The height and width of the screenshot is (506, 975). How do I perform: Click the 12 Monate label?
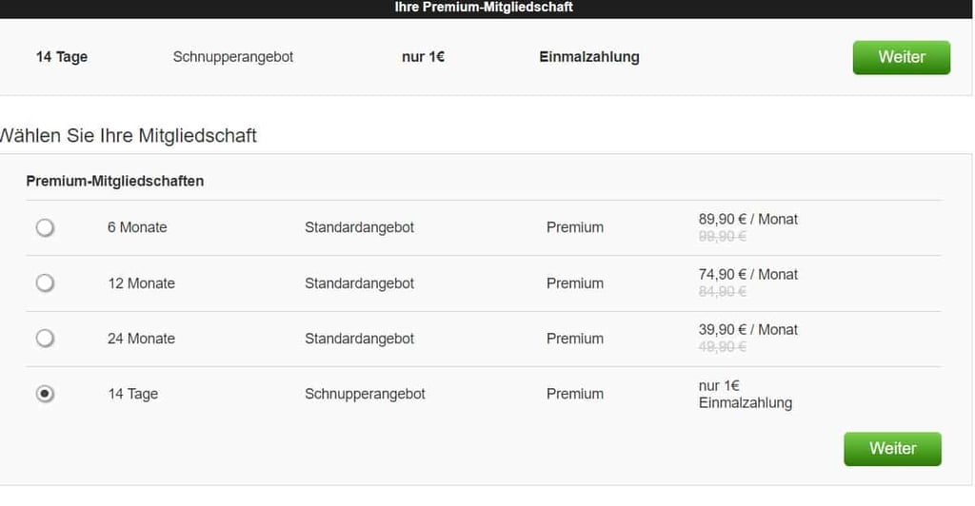141,283
